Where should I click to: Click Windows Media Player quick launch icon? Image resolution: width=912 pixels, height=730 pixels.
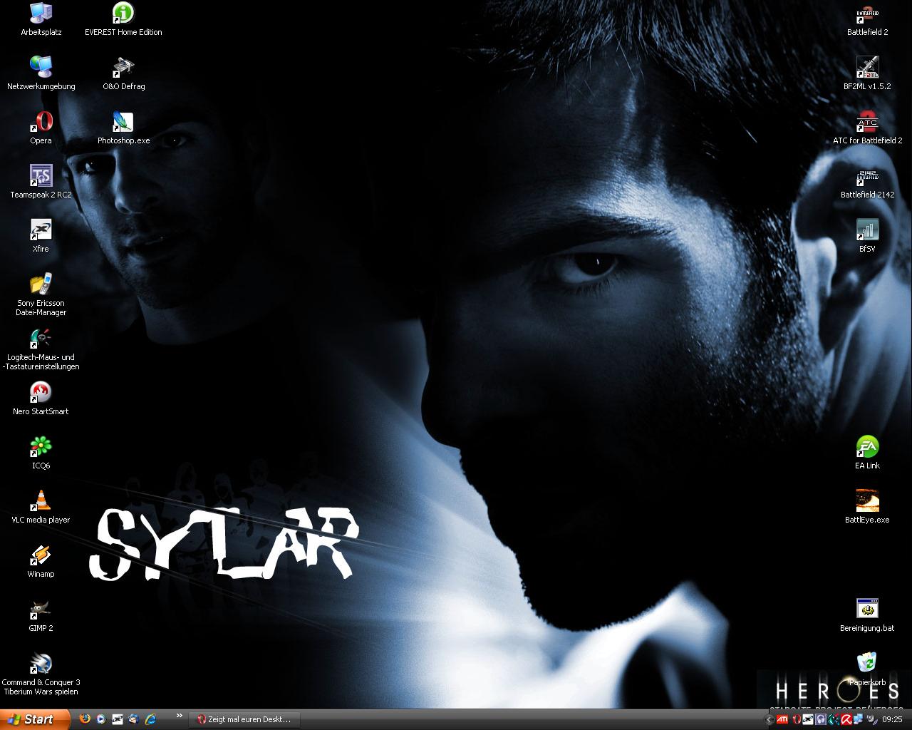point(102,719)
